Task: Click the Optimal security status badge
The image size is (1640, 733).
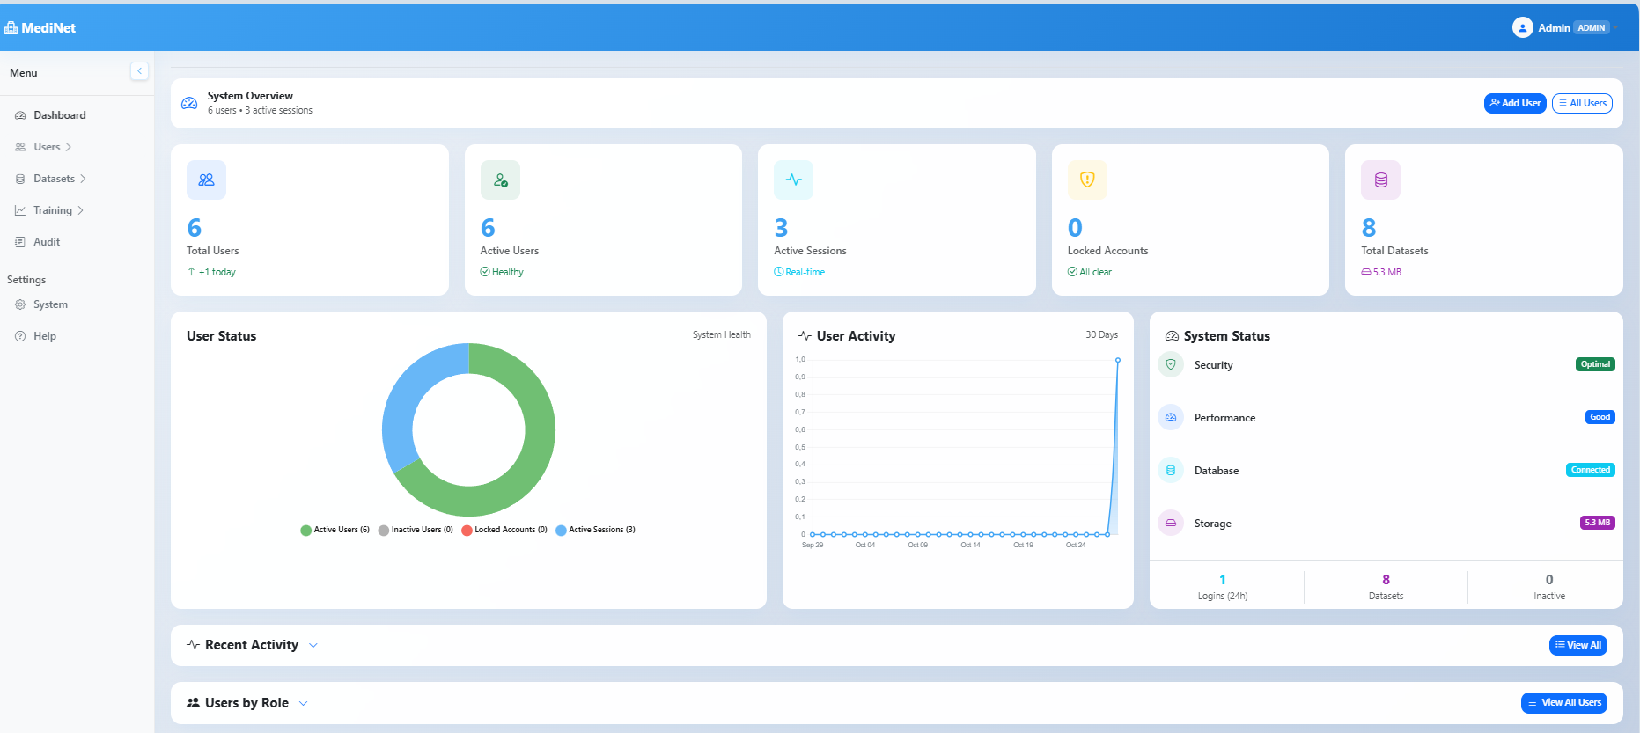Action: pyautogui.click(x=1595, y=364)
